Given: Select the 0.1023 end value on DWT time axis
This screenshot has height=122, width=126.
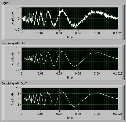Looking at the screenshot, I should click(x=118, y=114).
